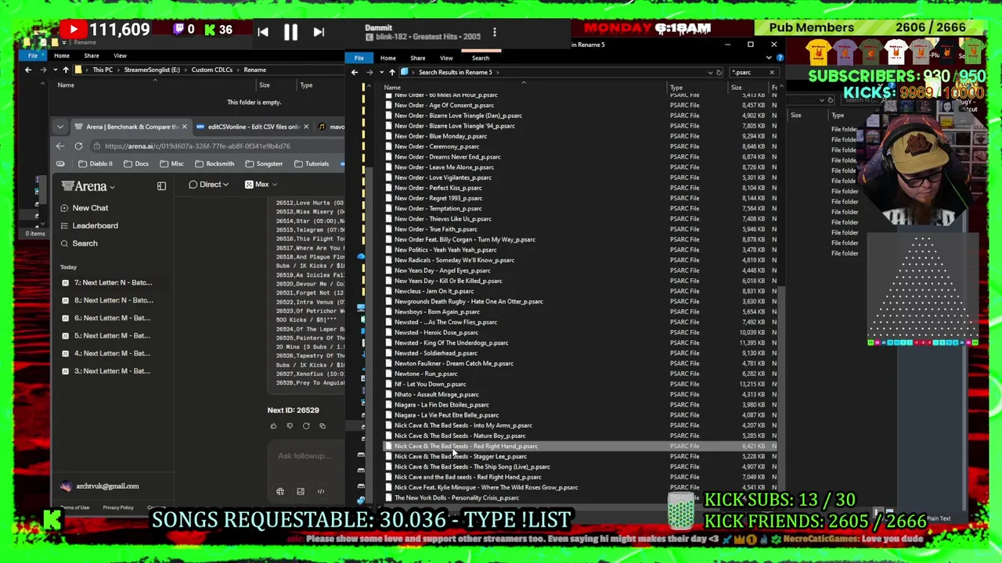
Task: Open the Rocksmith bookmarks folder
Action: [x=214, y=163]
